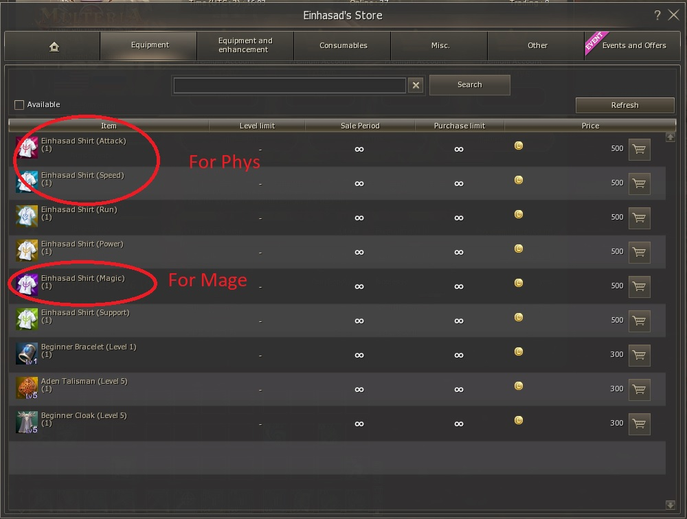Viewport: 687px width, 519px height.
Task: Add Einhasad Shirt (Attack) to cart
Action: coord(639,150)
